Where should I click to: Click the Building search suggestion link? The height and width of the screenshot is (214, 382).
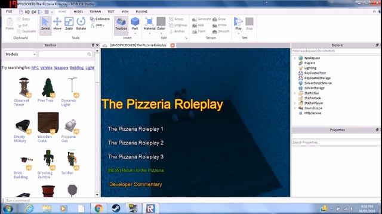click(x=76, y=68)
